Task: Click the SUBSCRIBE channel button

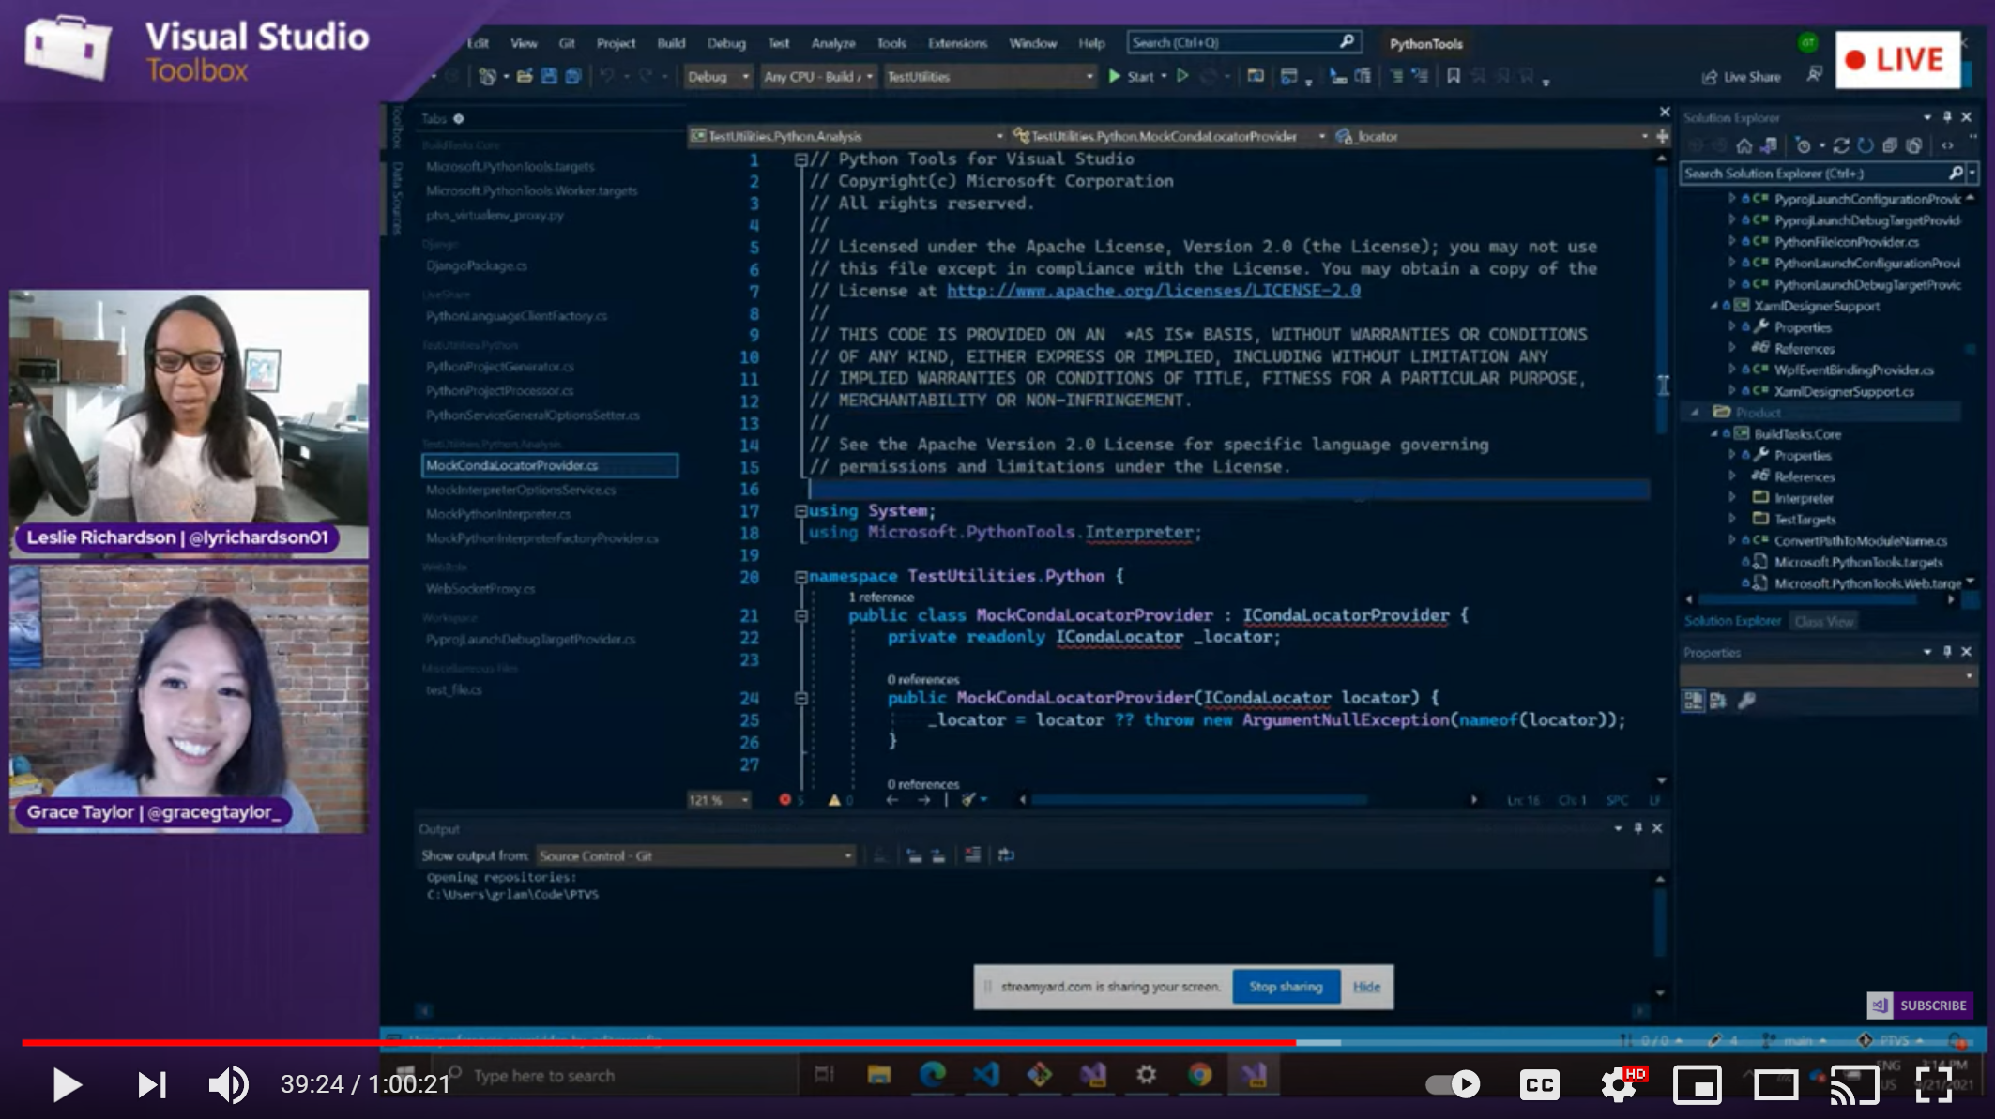Action: tap(1919, 1006)
